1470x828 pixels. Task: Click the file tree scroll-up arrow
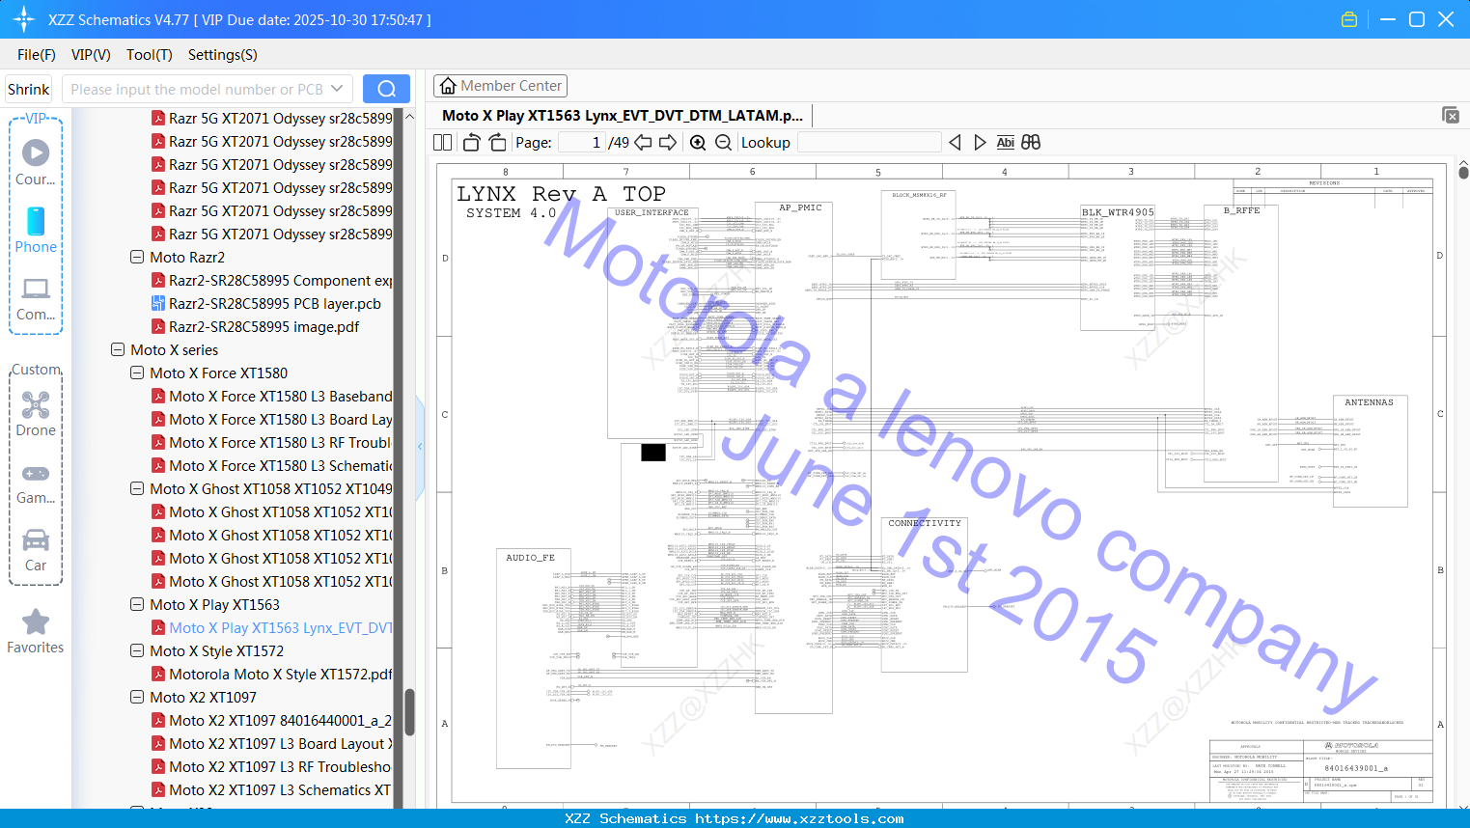(x=409, y=116)
